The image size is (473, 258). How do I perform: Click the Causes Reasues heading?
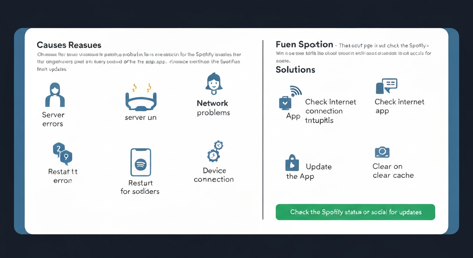69,45
